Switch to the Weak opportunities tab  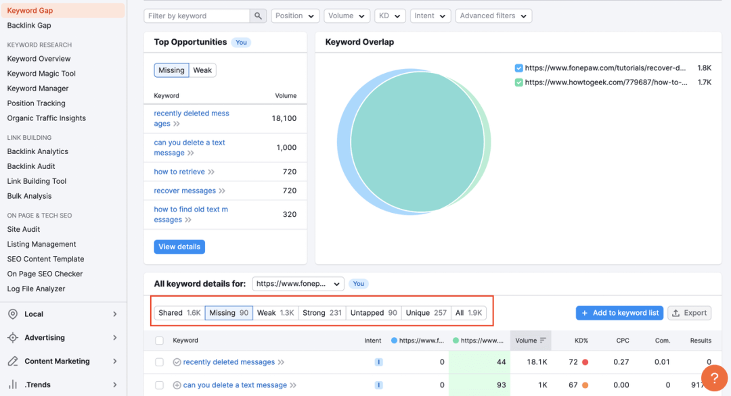(202, 70)
